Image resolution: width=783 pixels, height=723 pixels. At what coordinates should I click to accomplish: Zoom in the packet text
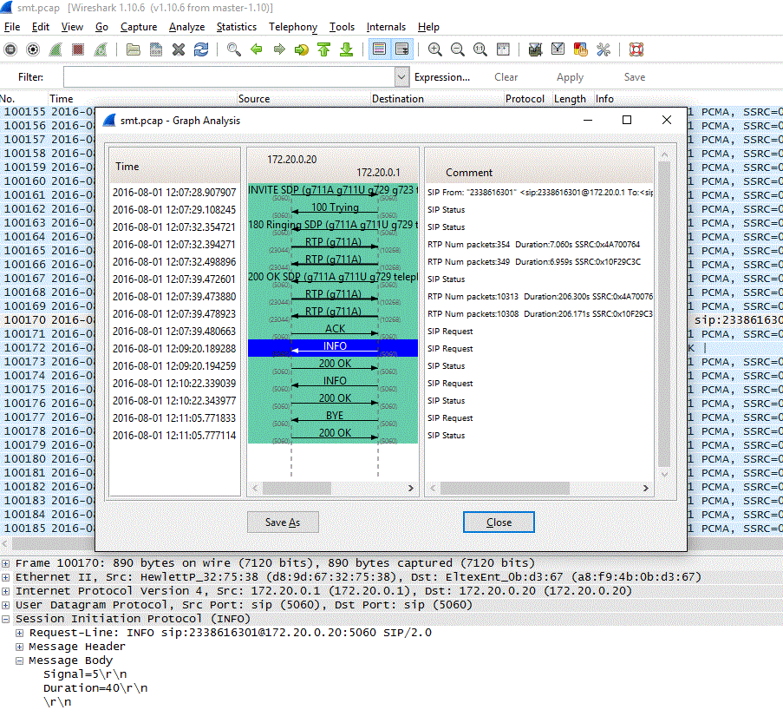435,49
